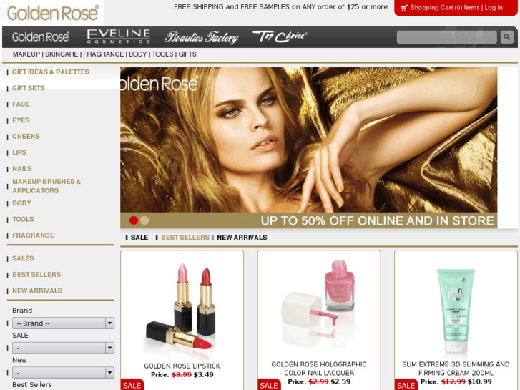
Task: Open BODY category in sidebar
Action: point(21,203)
